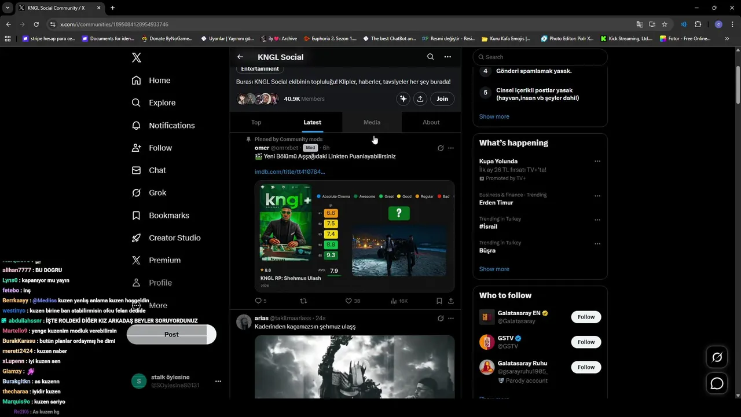Open the floating chat messages button
This screenshot has height=417, width=741.
pyautogui.click(x=717, y=383)
